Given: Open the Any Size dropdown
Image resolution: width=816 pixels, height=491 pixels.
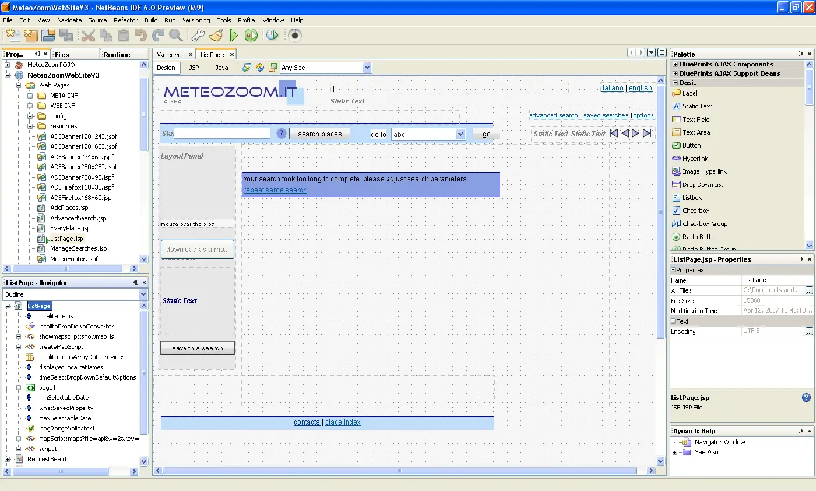Looking at the screenshot, I should 367,68.
